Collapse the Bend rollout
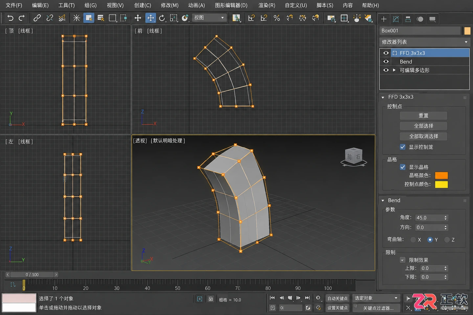This screenshot has width=473, height=315. [x=383, y=200]
